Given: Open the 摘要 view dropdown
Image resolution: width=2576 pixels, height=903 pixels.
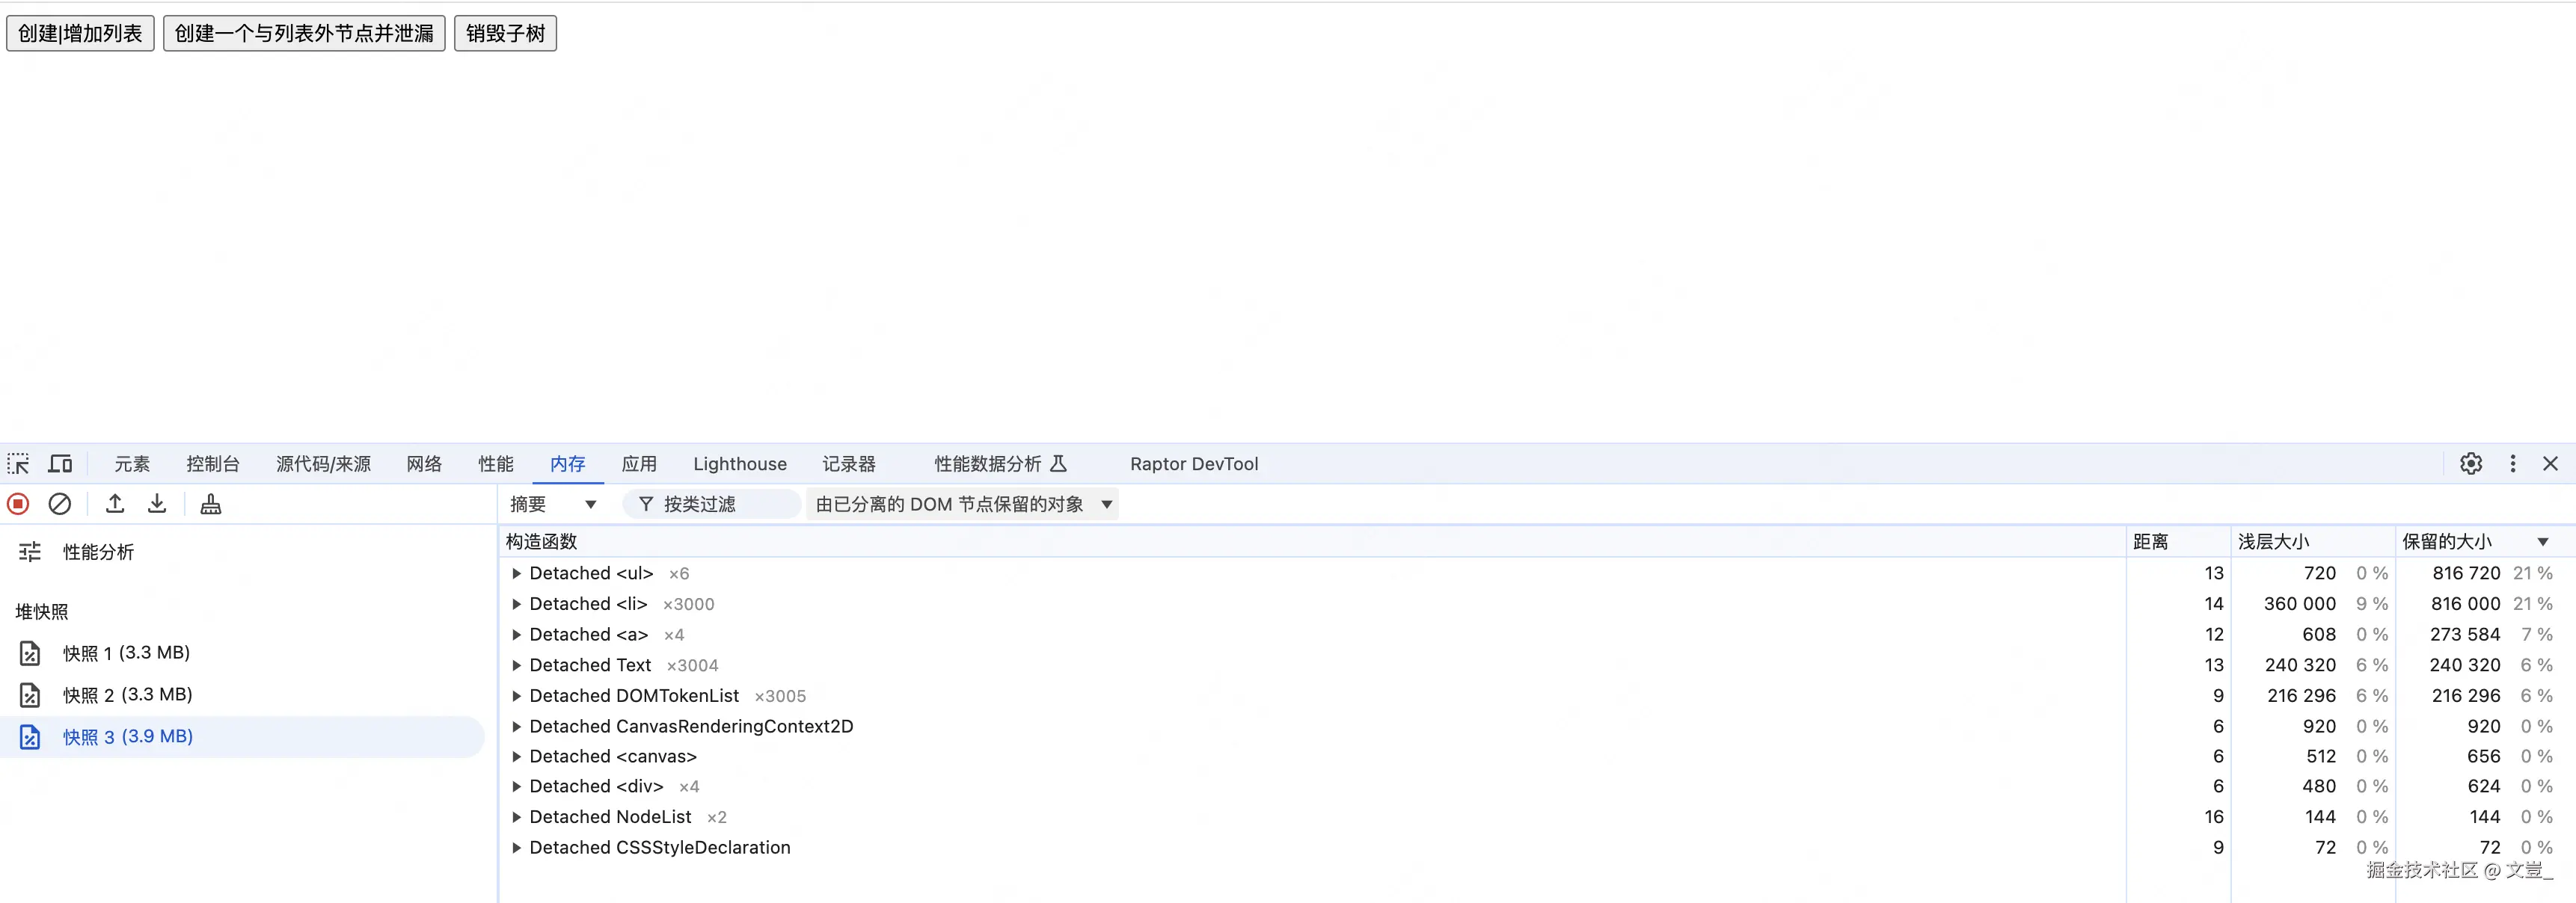Looking at the screenshot, I should [x=553, y=505].
